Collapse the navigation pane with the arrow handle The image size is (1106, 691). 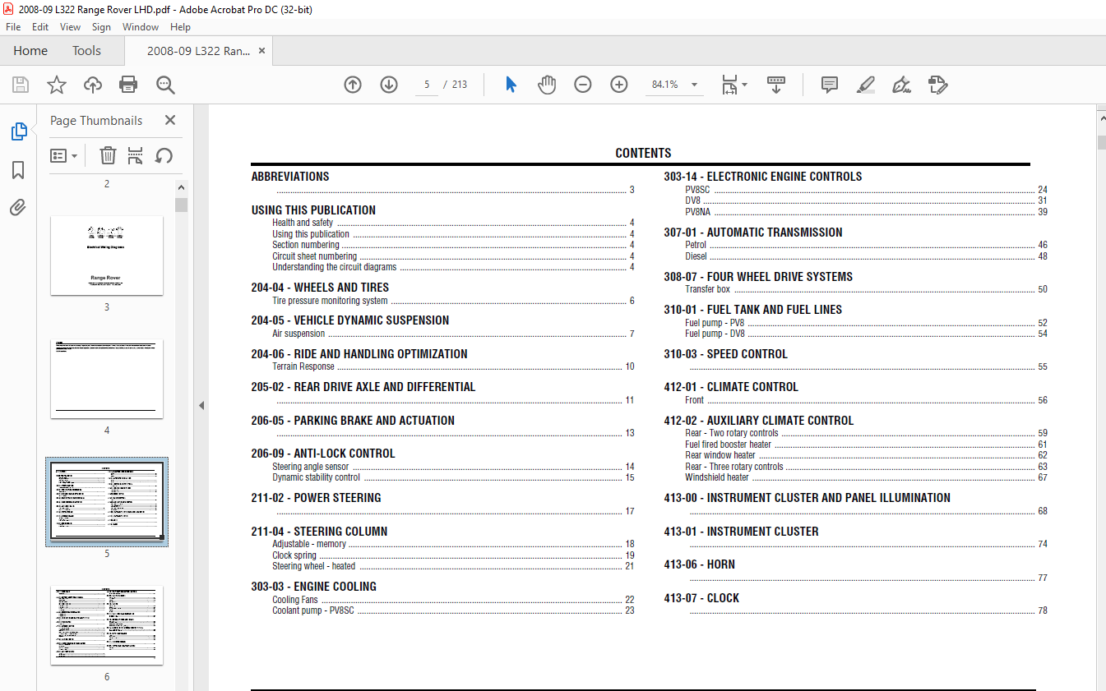point(201,405)
